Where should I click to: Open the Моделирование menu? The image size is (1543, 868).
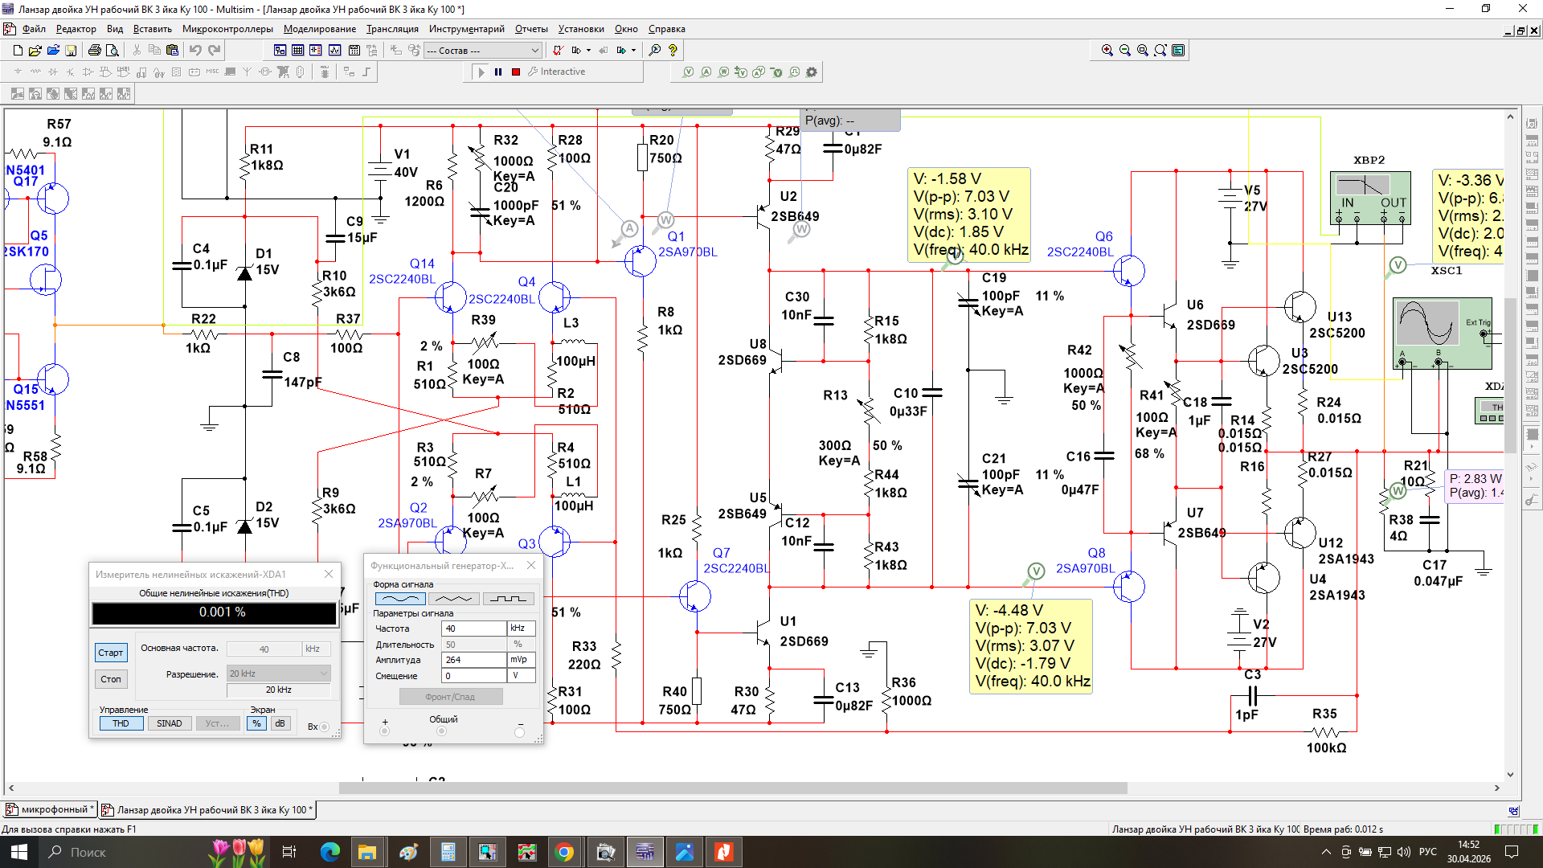tap(319, 29)
